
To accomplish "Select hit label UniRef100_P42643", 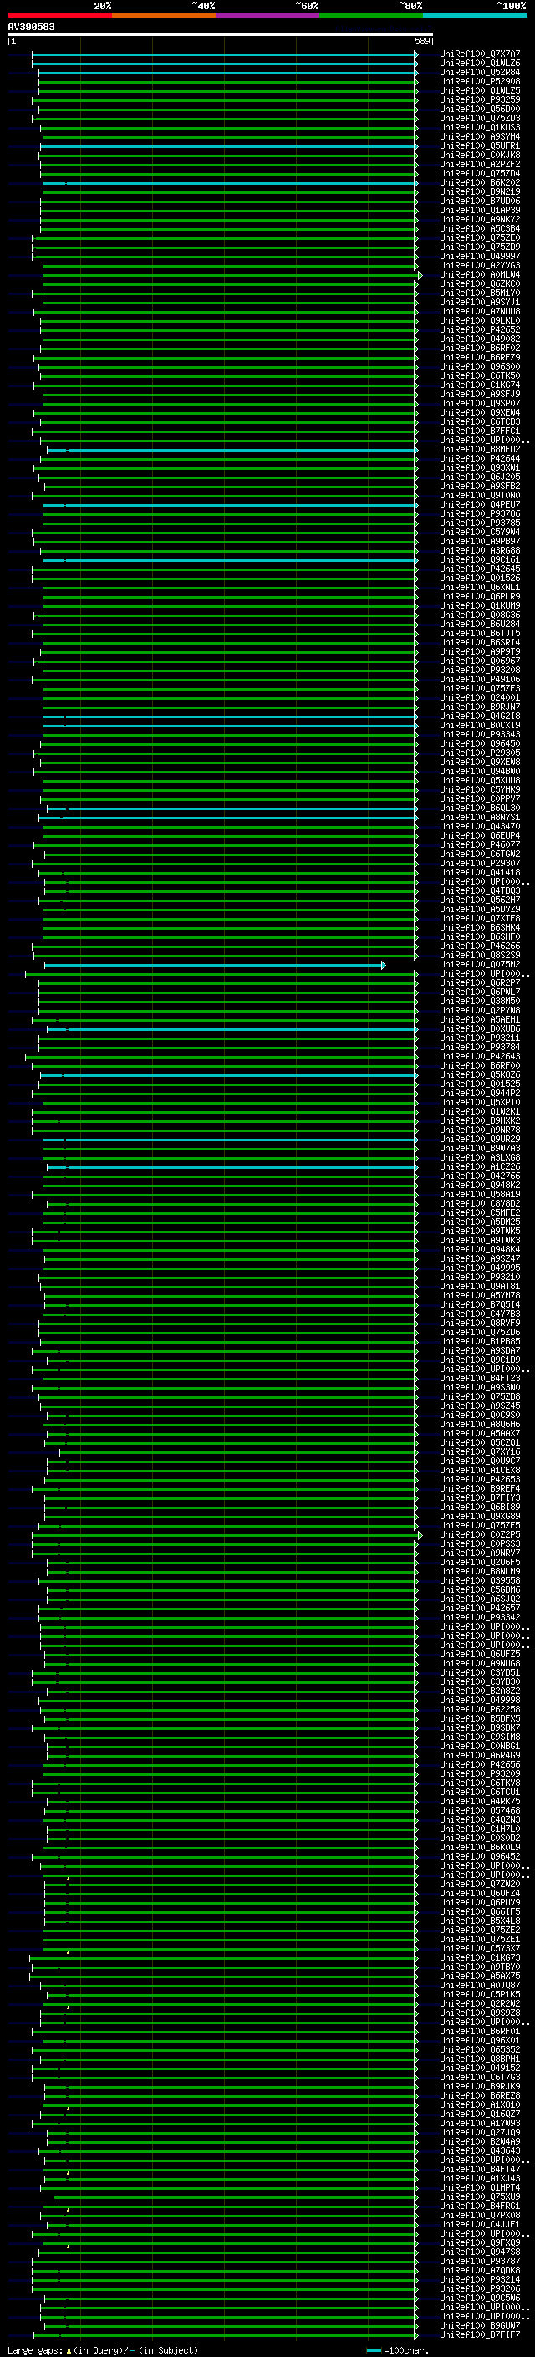I will coord(479,1057).
